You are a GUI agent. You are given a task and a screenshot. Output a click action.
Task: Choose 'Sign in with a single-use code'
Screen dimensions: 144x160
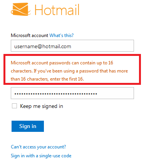click(x=41, y=156)
